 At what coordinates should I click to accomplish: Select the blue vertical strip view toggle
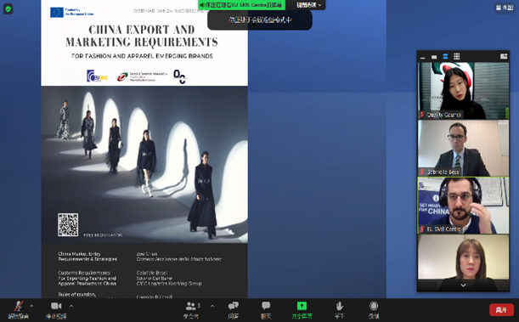[445, 56]
